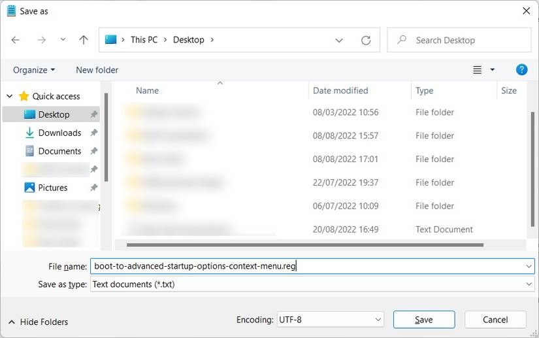Change view layout icon

[x=477, y=70]
